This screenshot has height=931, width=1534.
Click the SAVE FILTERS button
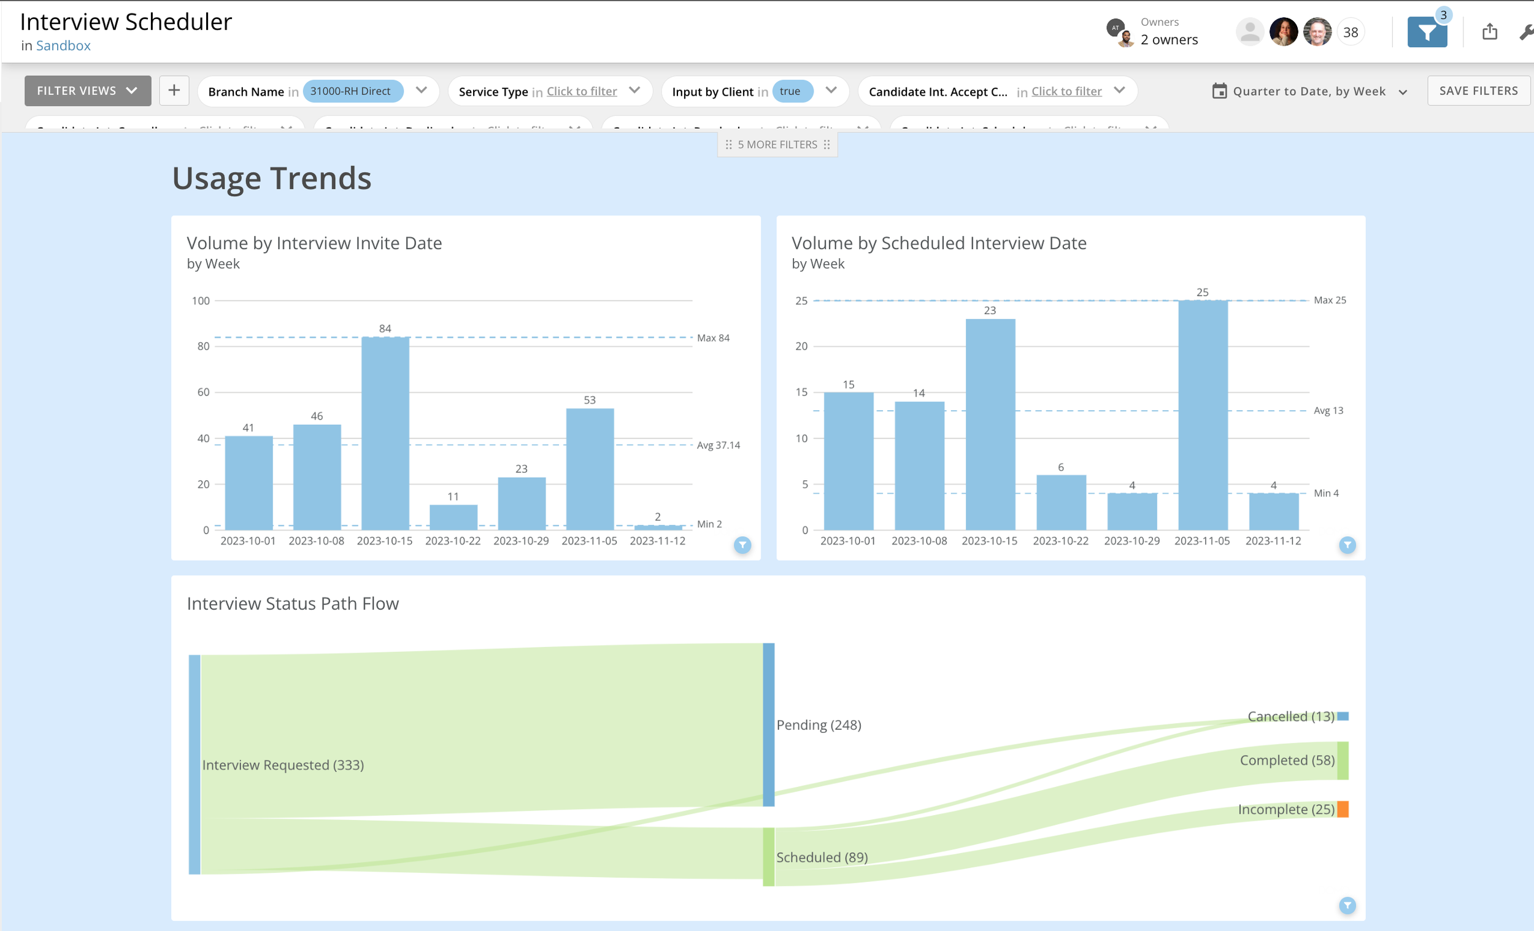(x=1478, y=91)
